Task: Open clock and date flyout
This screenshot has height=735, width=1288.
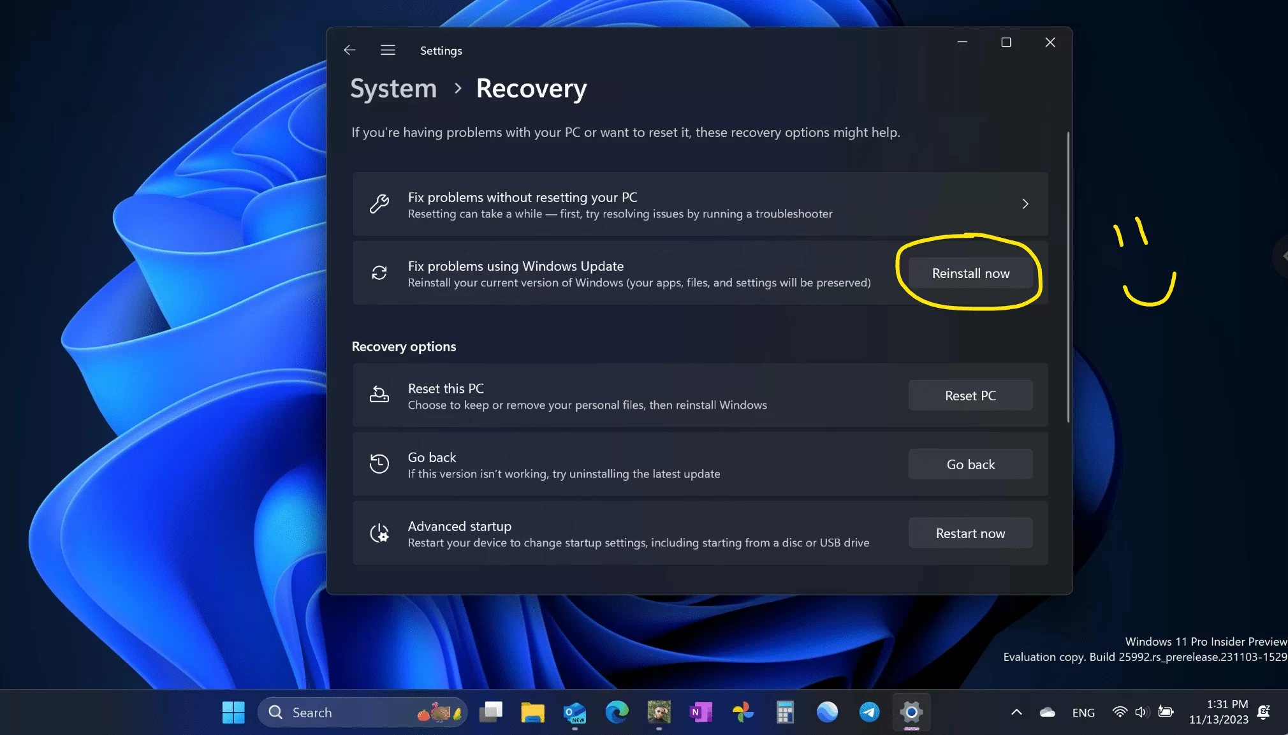Action: point(1218,712)
